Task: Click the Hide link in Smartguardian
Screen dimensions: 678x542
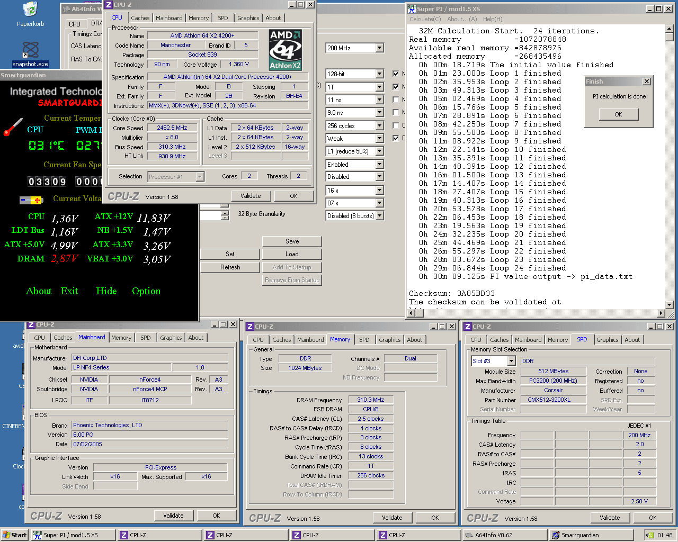Action: tap(106, 291)
